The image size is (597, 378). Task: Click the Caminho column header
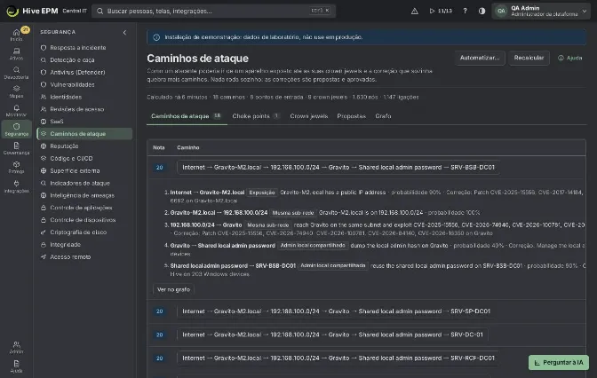click(188, 147)
